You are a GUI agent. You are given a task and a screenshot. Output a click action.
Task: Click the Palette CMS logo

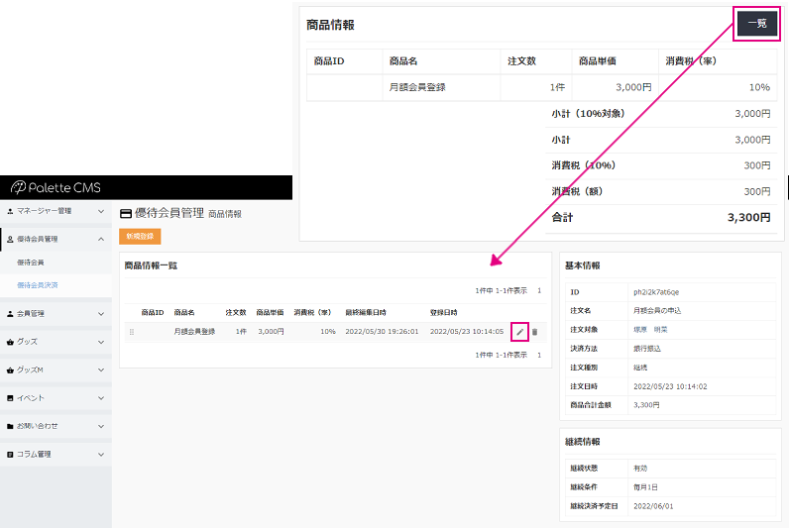[x=56, y=187]
